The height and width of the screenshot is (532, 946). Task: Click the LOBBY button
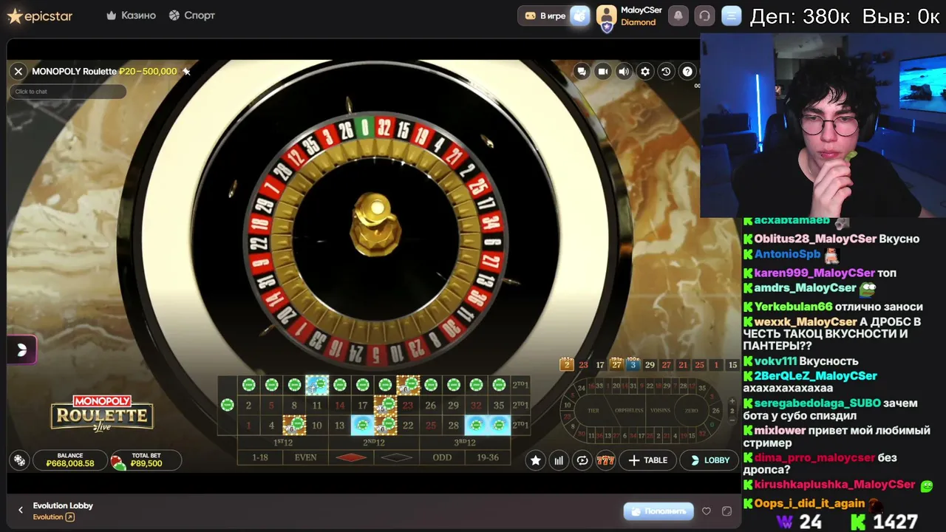point(710,460)
